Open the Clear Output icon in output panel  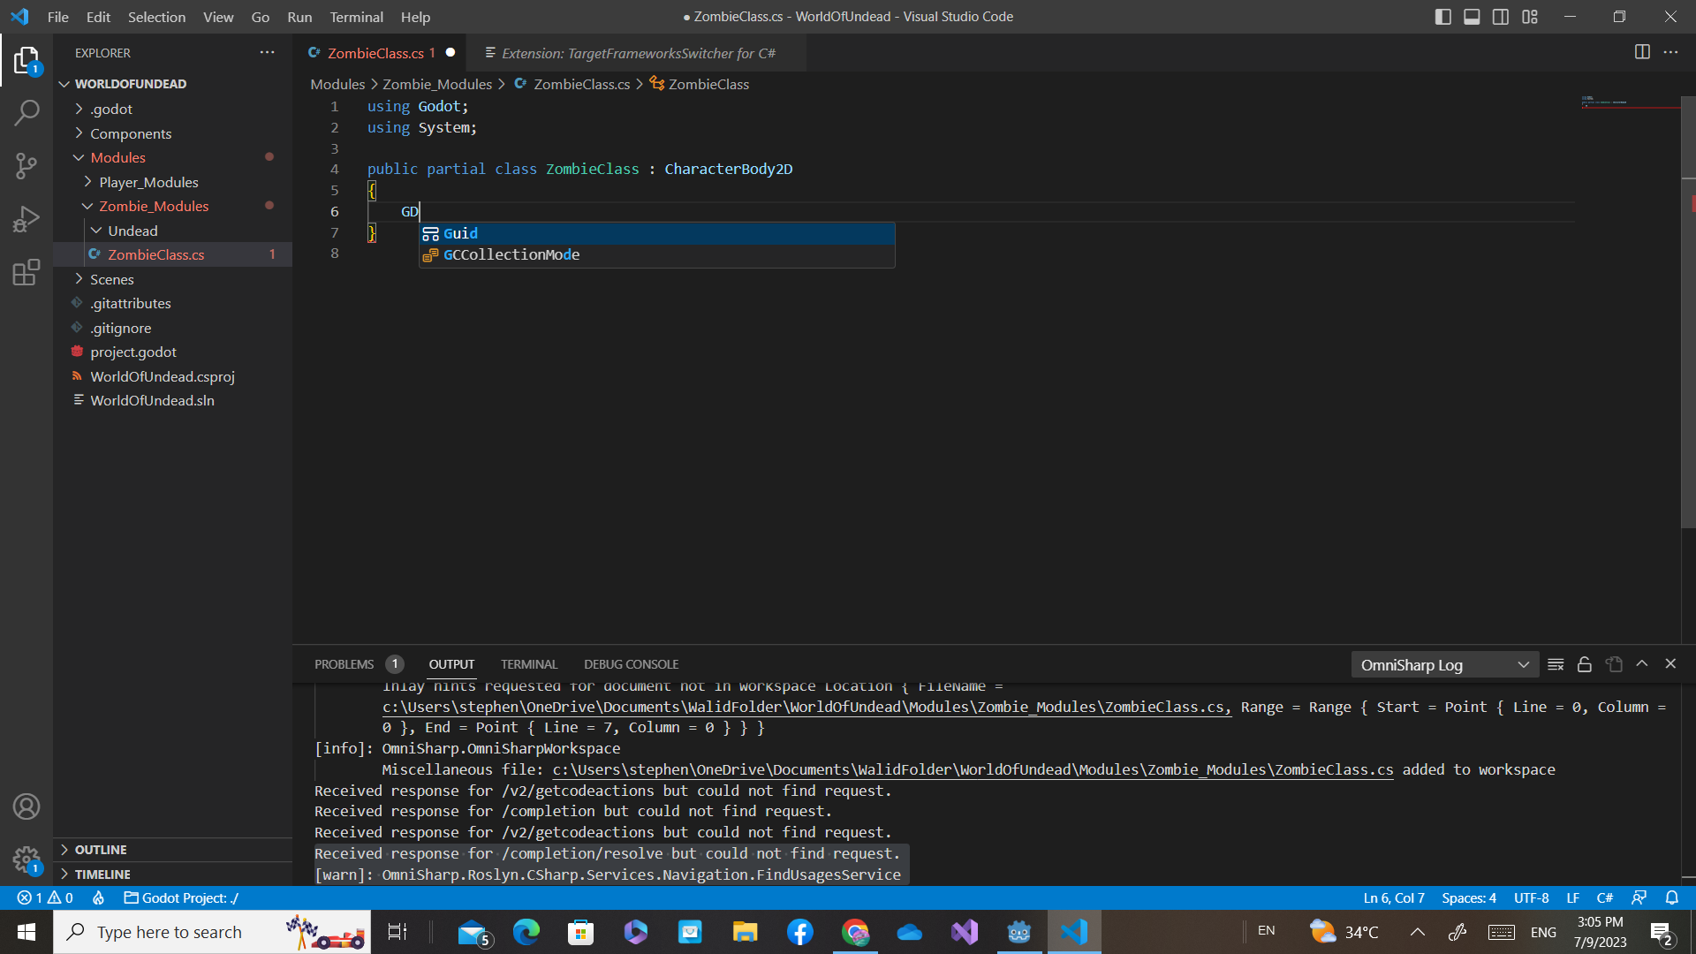pos(1556,663)
